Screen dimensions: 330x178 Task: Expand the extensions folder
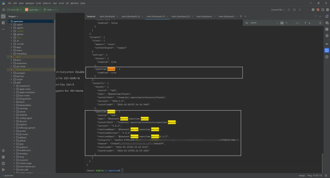11,63
